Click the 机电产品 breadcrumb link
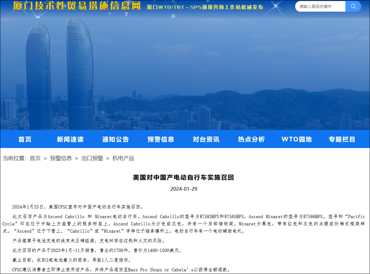The width and height of the screenshot is (370, 274). pos(123,158)
